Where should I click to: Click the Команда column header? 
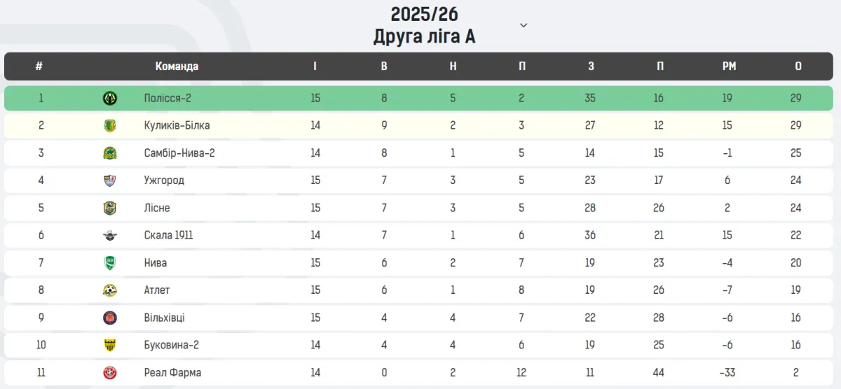177,66
